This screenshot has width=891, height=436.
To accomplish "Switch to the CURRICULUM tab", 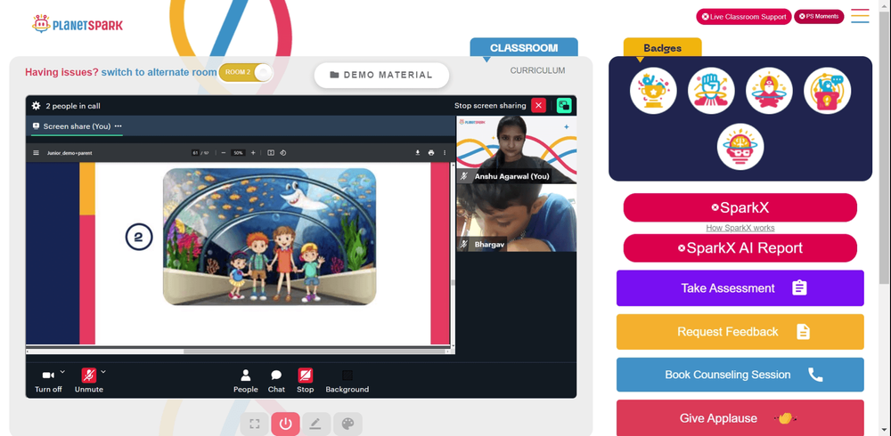I will [x=537, y=70].
